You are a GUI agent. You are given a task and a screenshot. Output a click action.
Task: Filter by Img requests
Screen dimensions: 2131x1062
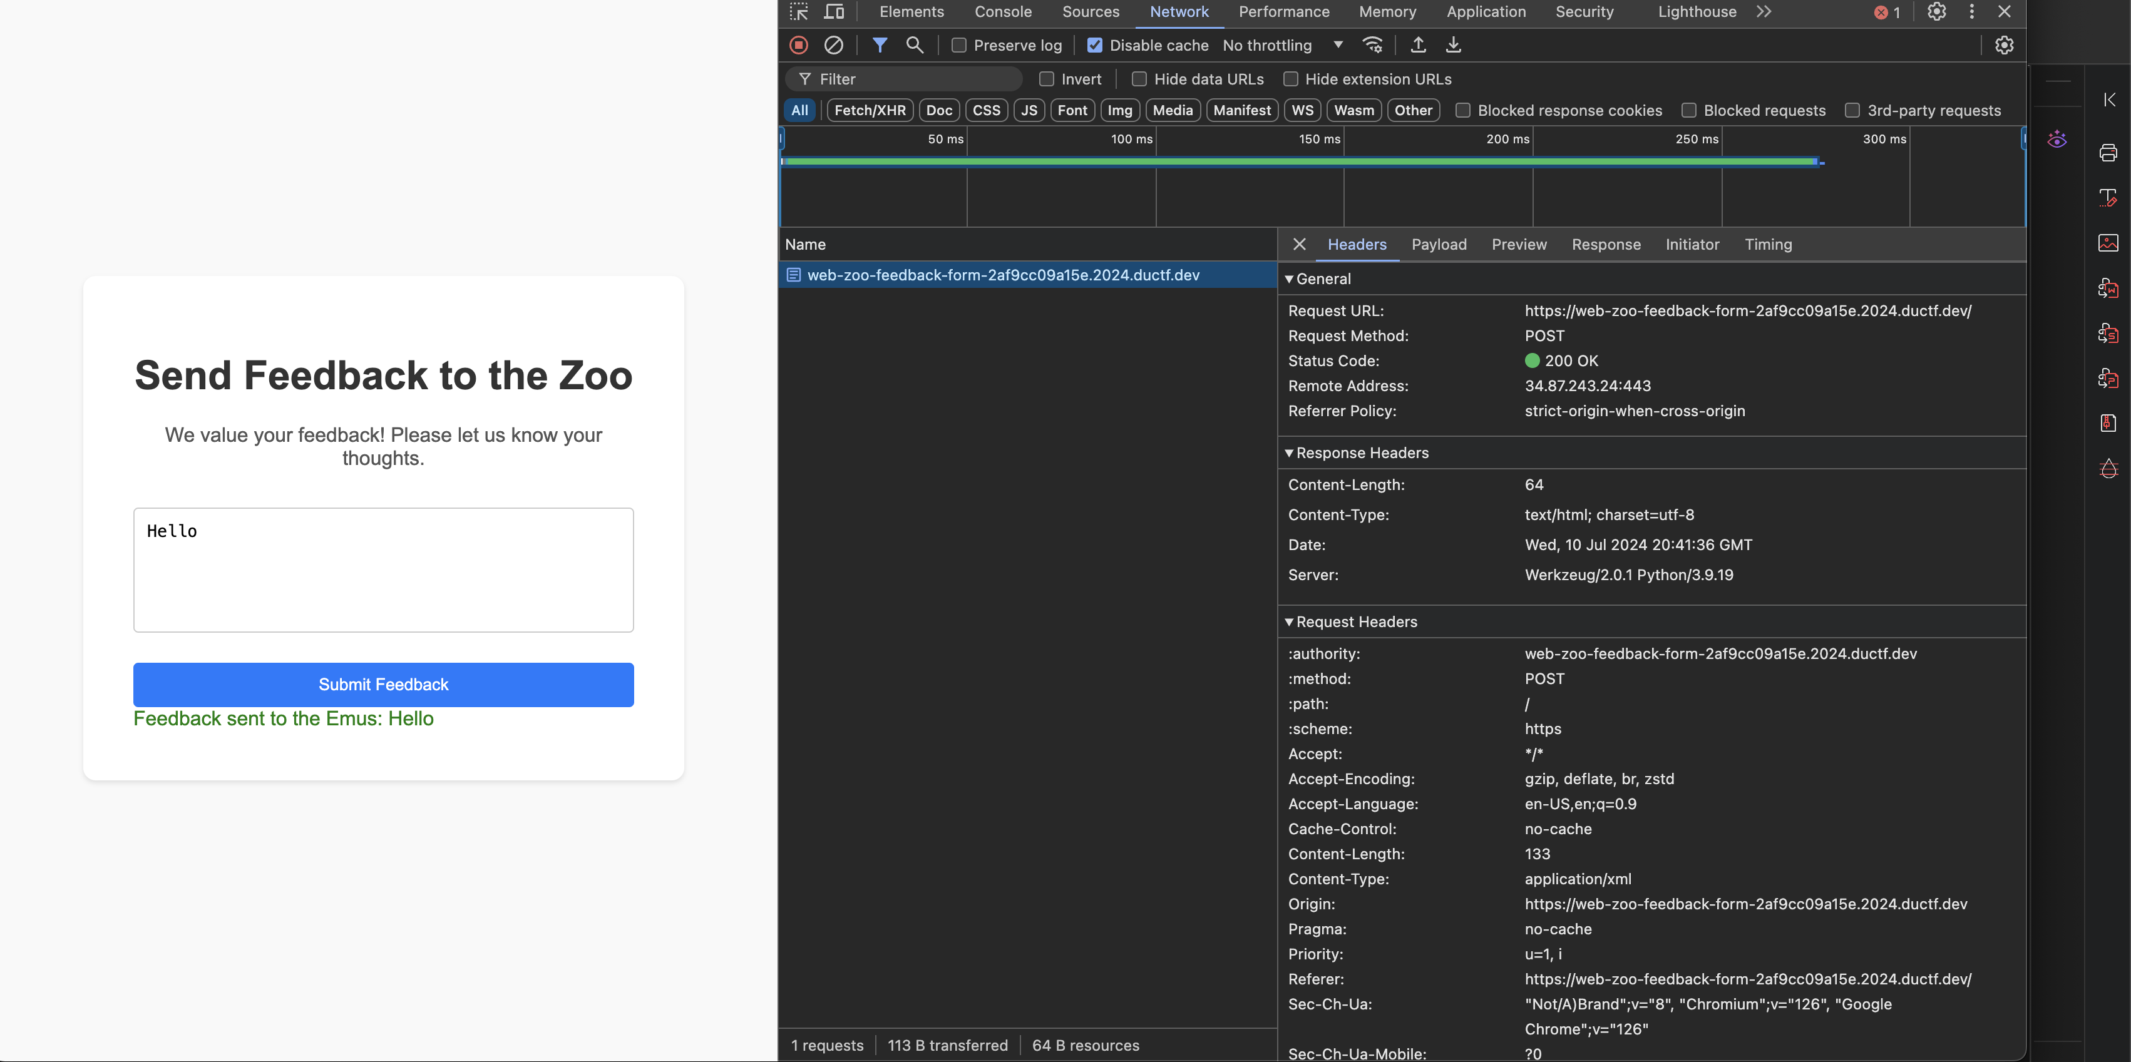pyautogui.click(x=1119, y=110)
